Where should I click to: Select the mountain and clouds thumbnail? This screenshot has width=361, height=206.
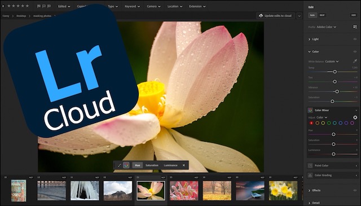(x=118, y=191)
